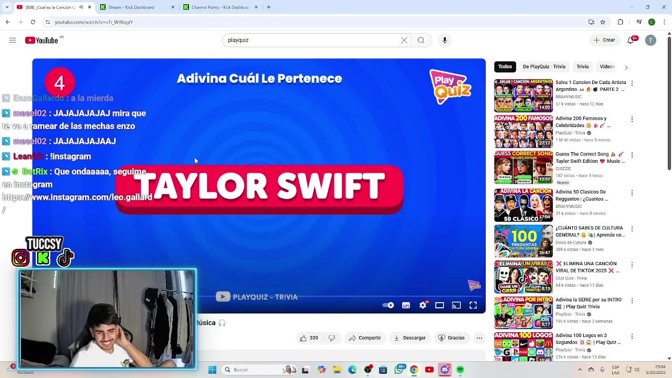The height and width of the screenshot is (378, 672).
Task: Open options for Adivina 200 Famosos video
Action: (x=632, y=119)
